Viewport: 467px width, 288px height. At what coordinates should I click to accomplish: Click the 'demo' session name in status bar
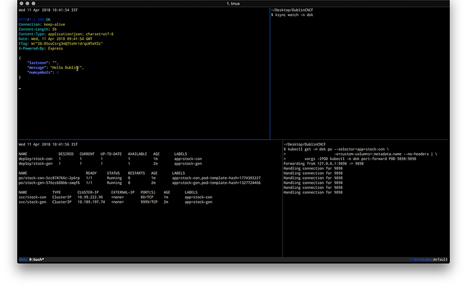(x=23, y=259)
